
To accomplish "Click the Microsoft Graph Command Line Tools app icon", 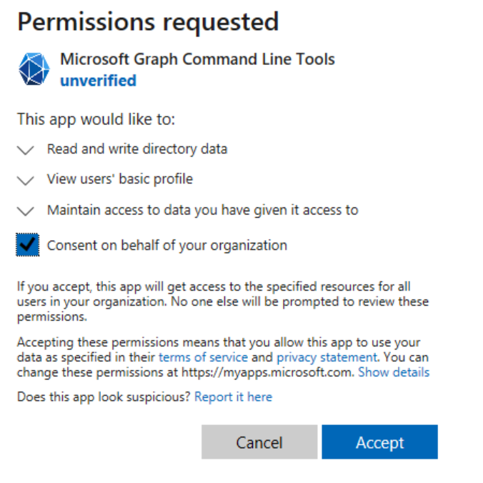I will coord(34,69).
